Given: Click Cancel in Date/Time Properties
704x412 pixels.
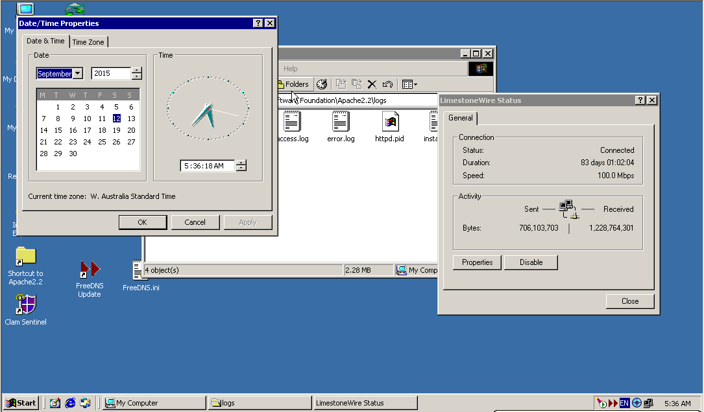Looking at the screenshot, I should point(195,222).
